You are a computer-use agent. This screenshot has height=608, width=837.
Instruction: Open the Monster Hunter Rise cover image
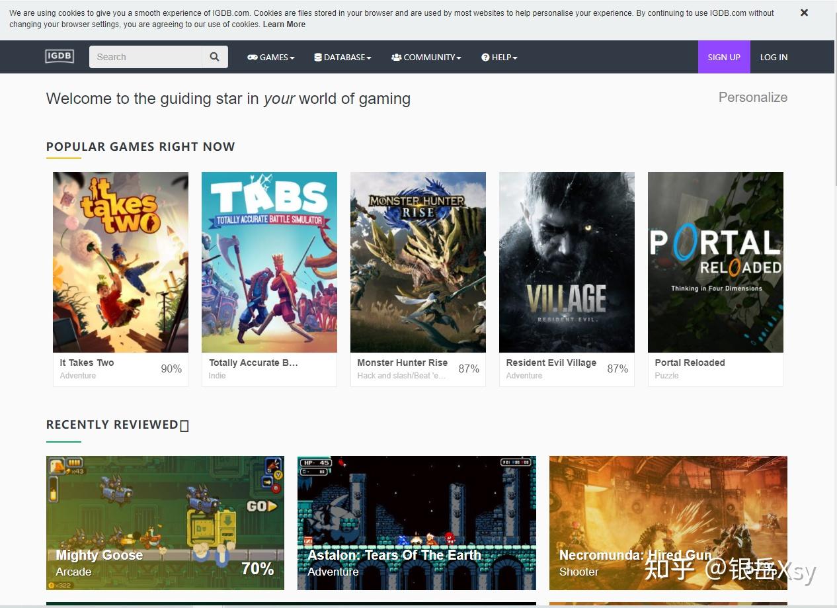tap(418, 262)
